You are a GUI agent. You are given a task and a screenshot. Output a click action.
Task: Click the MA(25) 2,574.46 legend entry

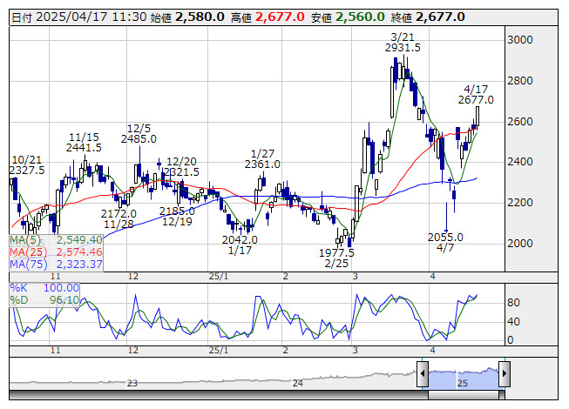click(x=57, y=252)
